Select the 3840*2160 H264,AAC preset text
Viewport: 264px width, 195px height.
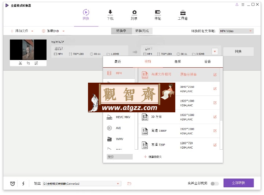187,89
